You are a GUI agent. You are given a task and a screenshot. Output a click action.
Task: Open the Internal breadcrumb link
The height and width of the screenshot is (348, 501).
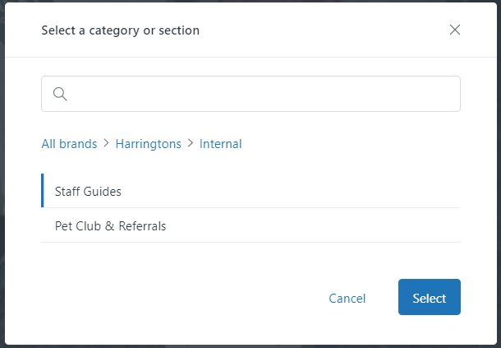click(220, 144)
